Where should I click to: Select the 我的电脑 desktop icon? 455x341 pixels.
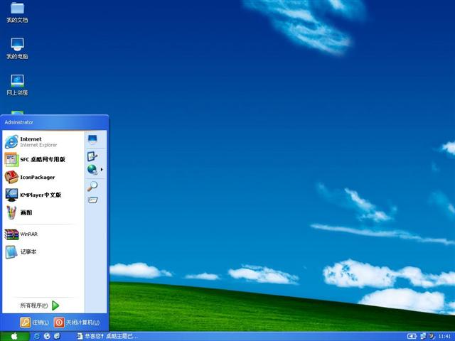click(x=17, y=48)
